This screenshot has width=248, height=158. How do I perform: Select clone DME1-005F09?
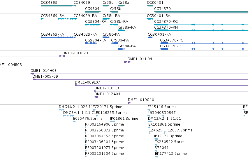[x=140, y=79]
